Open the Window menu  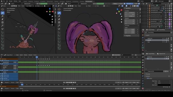[15, 1]
